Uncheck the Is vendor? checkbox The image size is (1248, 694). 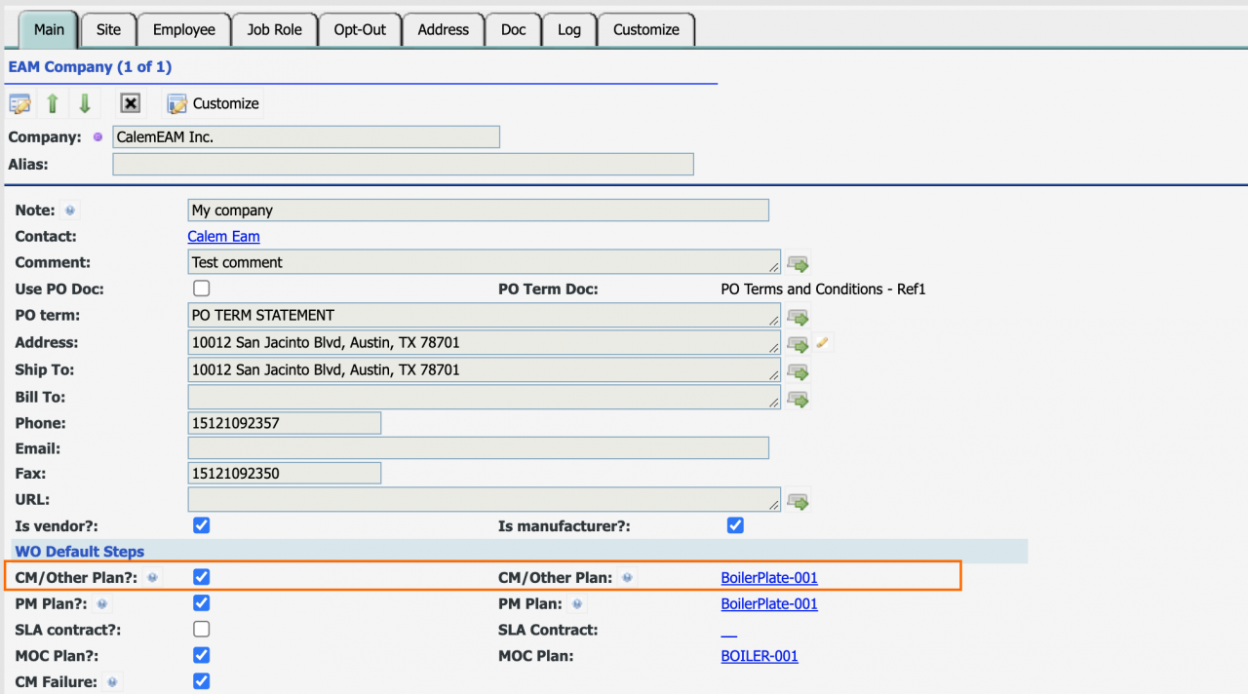[x=202, y=525]
